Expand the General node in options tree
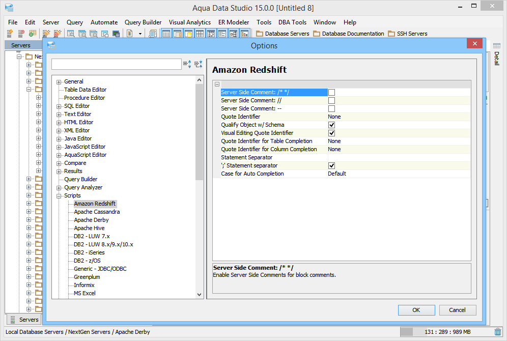This screenshot has height=341, width=507. pyautogui.click(x=59, y=82)
